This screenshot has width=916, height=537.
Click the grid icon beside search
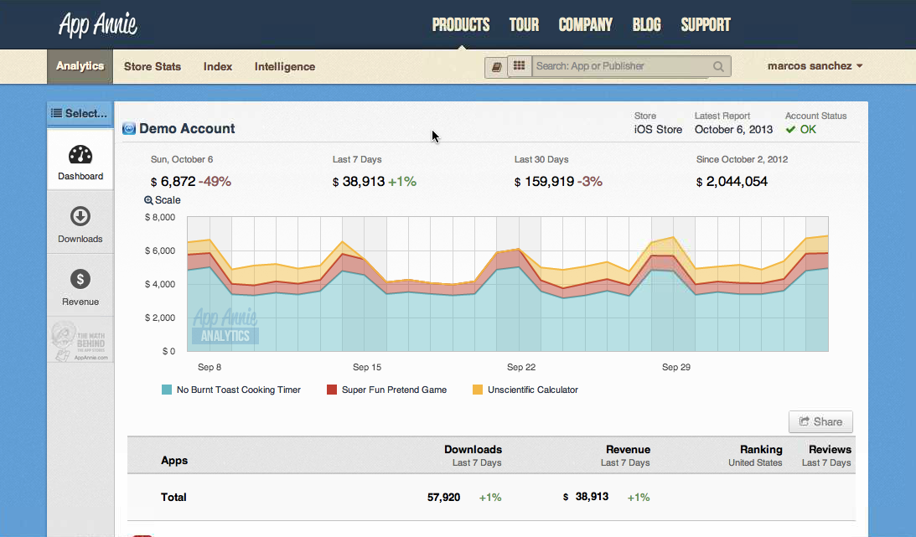[x=519, y=66]
